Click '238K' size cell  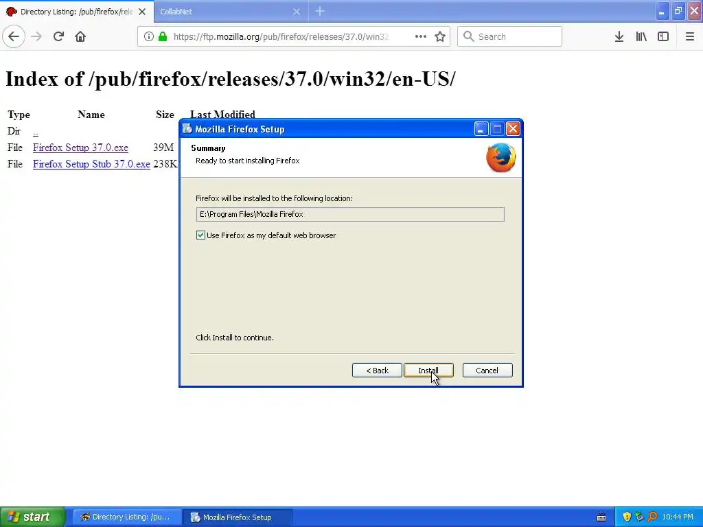165,164
